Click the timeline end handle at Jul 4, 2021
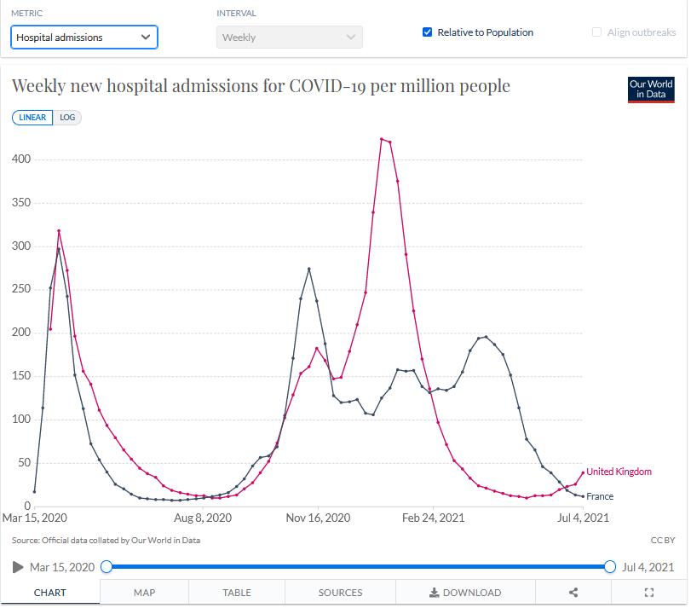This screenshot has width=691, height=608. pyautogui.click(x=610, y=567)
